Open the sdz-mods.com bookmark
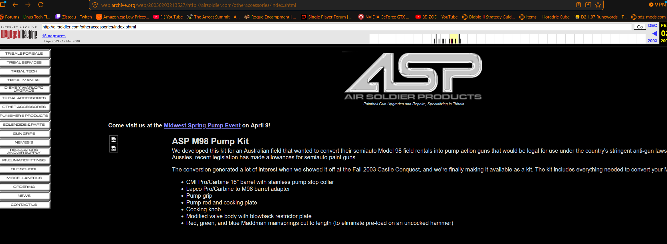Viewport: 667px width, 244px height. pyautogui.click(x=649, y=17)
